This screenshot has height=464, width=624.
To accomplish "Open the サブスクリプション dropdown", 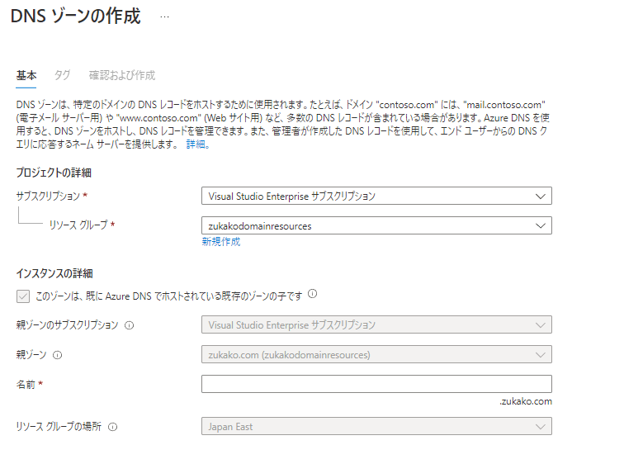I will (x=376, y=196).
